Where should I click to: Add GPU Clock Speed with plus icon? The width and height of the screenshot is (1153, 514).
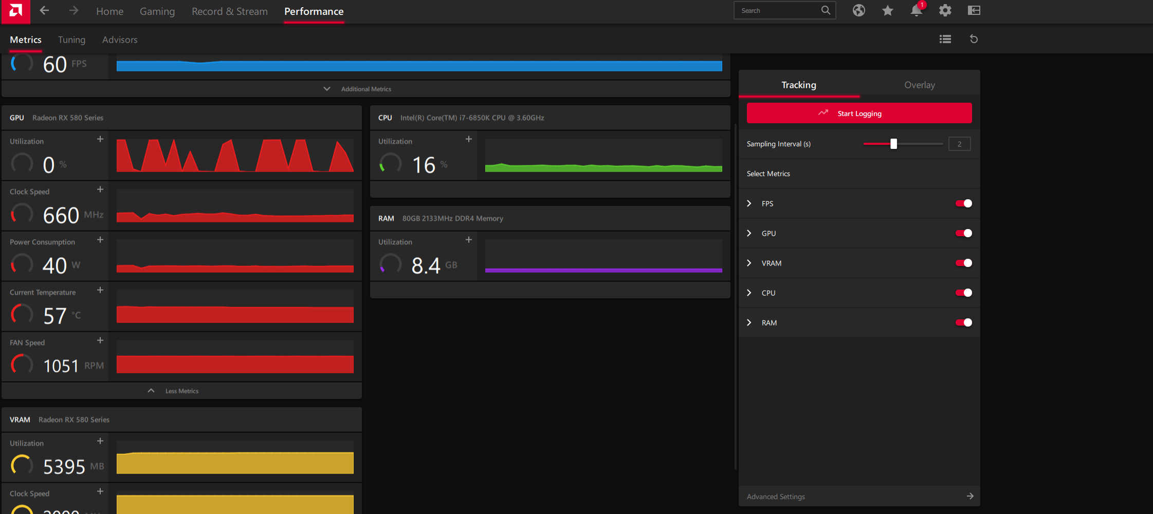point(100,189)
